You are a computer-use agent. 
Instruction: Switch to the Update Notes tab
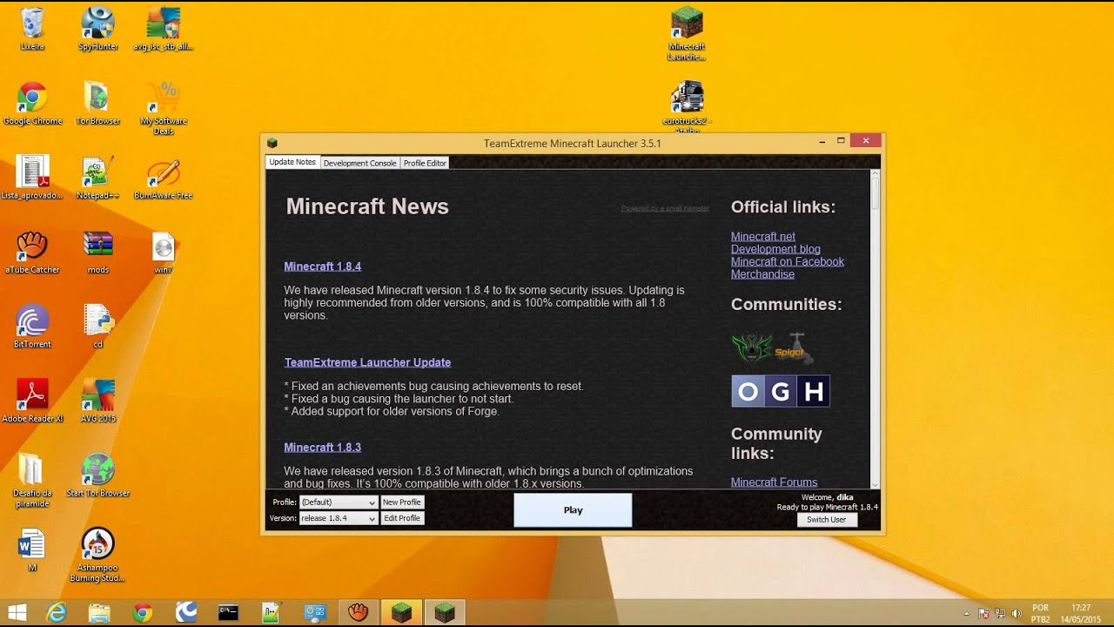click(x=292, y=162)
